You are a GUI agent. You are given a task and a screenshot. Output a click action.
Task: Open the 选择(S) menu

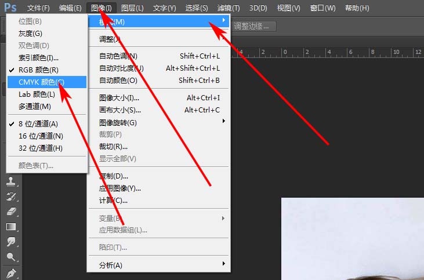pos(197,8)
